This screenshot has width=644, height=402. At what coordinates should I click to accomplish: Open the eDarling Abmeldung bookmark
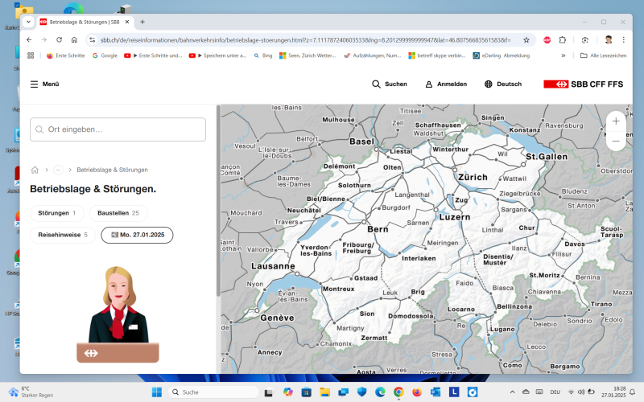click(x=501, y=55)
